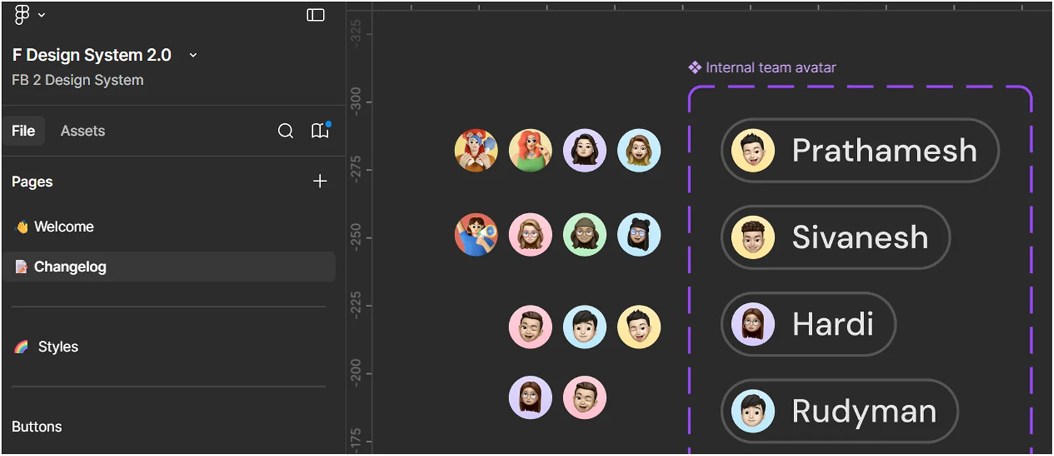Open the search magnifier in sidebar
Viewport: 1054px width, 456px height.
(x=285, y=130)
